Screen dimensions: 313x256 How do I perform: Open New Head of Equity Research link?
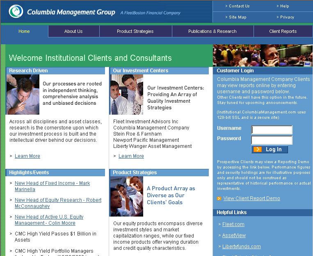(58, 203)
